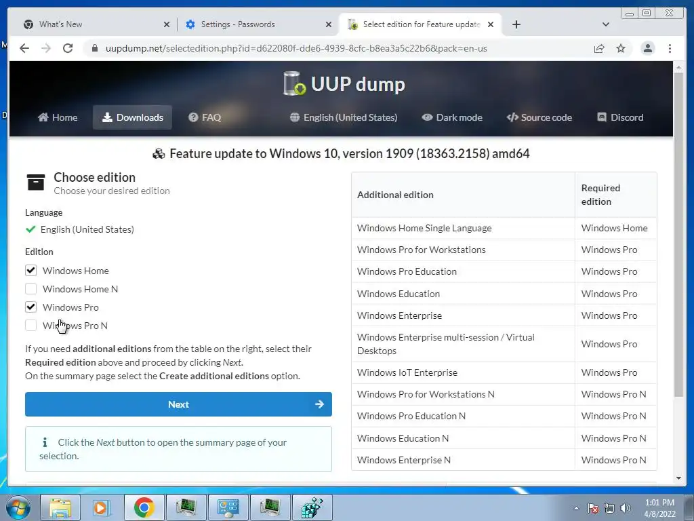Close the Select edition tab

[491, 24]
